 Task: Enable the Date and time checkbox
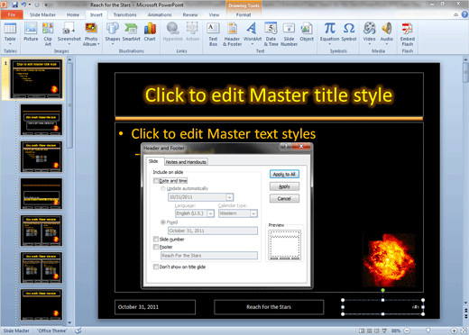coord(156,181)
